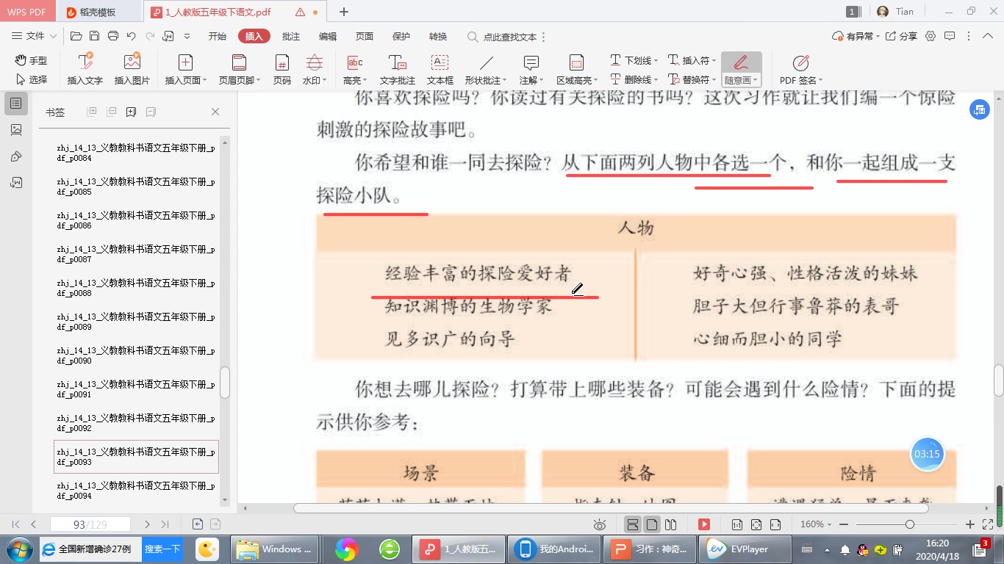Open the thumbnails panel in left sidebar
The width and height of the screenshot is (1004, 564).
point(16,130)
